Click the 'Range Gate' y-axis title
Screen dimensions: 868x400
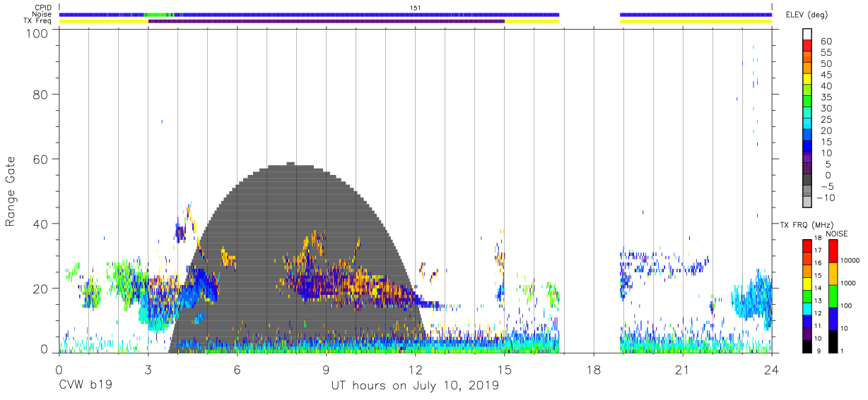pyautogui.click(x=11, y=192)
